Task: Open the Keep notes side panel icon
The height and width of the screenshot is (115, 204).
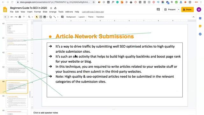Action: coord(200,26)
